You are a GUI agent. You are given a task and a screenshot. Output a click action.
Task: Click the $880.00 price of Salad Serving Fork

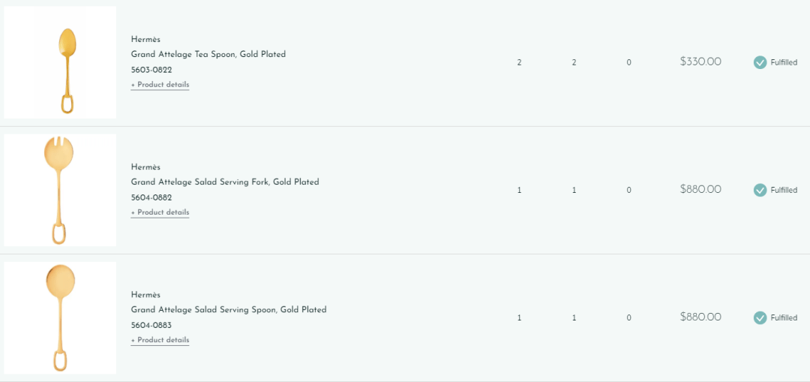point(700,189)
